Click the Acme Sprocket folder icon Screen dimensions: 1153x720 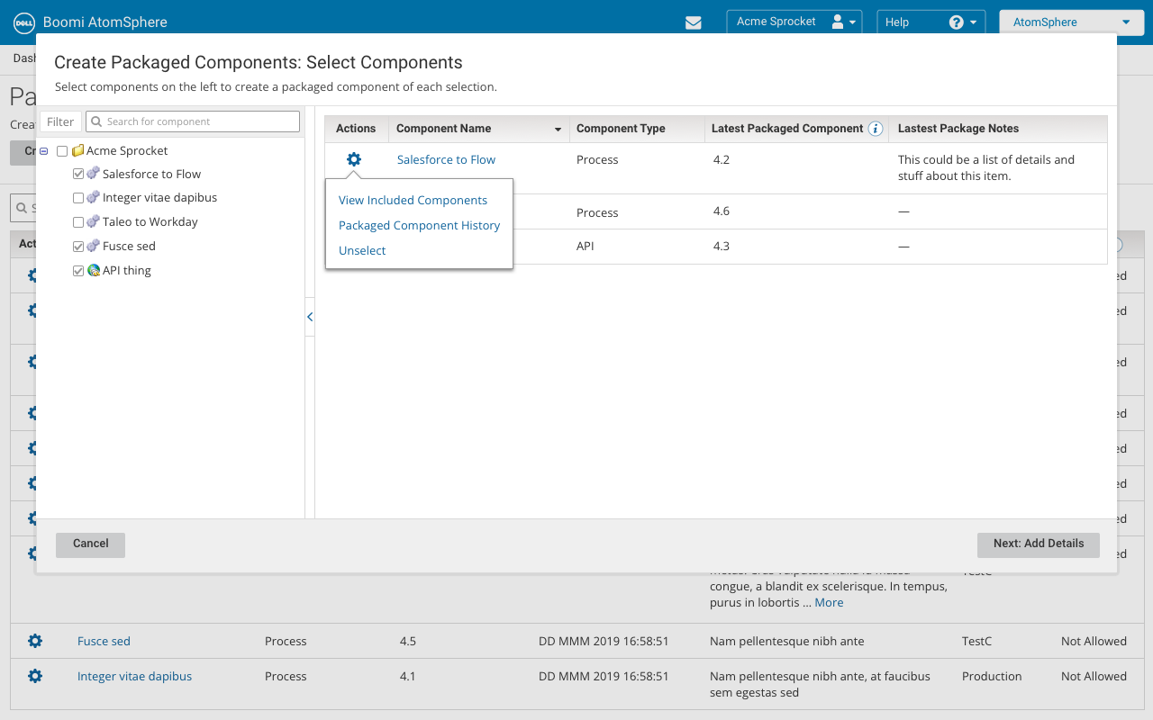(x=78, y=150)
